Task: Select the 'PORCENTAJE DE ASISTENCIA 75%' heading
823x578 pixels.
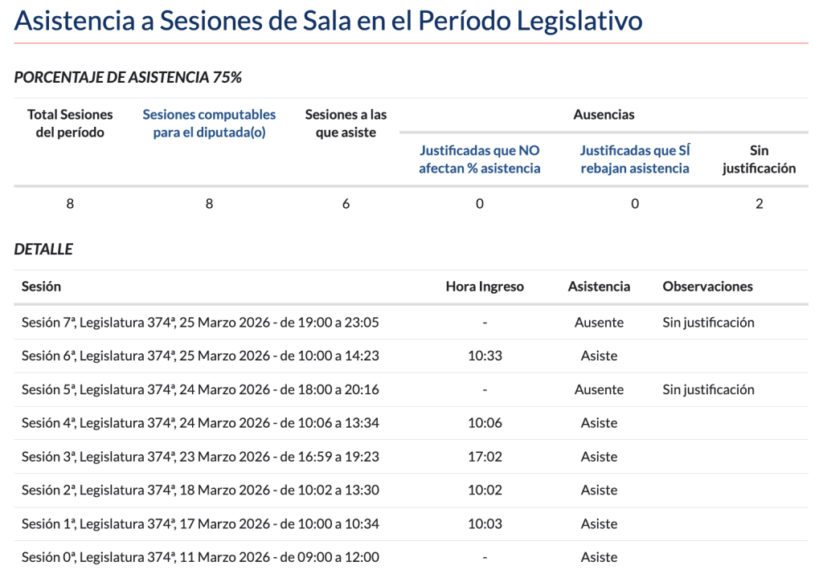Action: tap(128, 78)
